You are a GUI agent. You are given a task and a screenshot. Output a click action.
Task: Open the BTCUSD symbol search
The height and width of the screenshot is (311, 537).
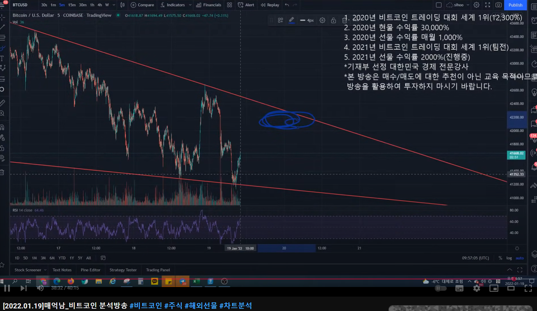[x=20, y=5]
